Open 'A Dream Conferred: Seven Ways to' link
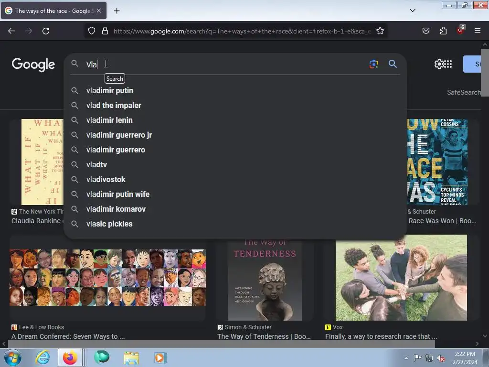The height and width of the screenshot is (367, 489). [68, 336]
